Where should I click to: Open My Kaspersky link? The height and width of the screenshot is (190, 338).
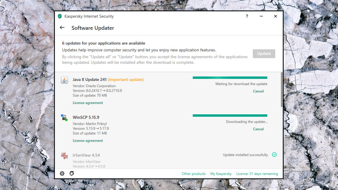click(221, 174)
